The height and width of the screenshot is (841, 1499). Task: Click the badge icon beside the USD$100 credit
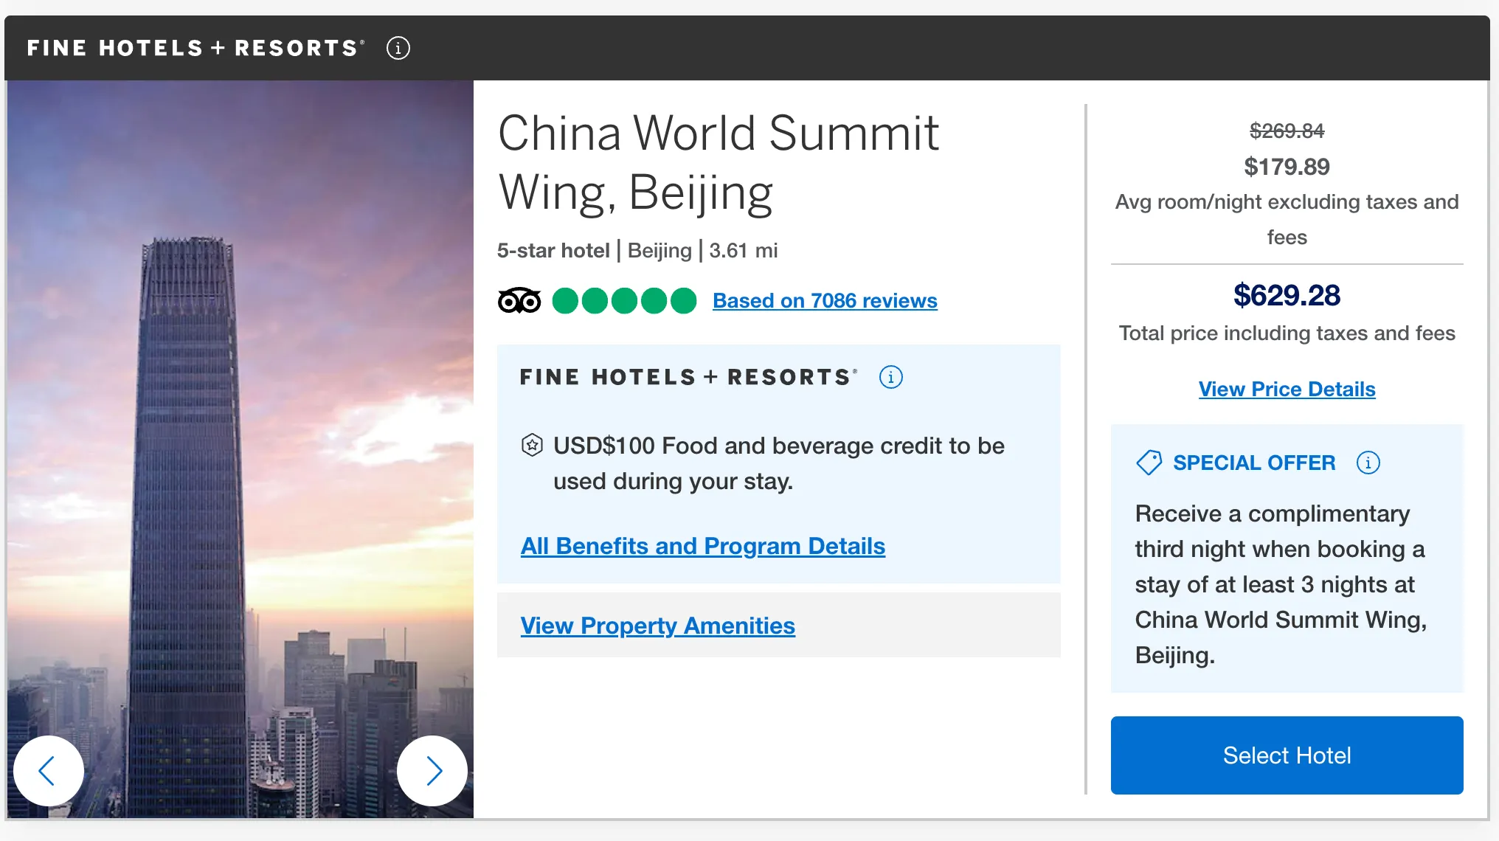point(532,446)
